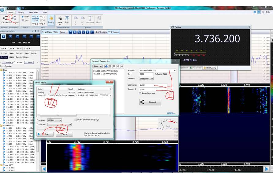Open the Tools ribbon tab
273x173 pixels.
(45, 12)
